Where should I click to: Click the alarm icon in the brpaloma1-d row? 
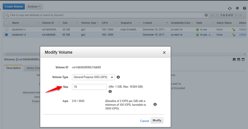pos(234,35)
